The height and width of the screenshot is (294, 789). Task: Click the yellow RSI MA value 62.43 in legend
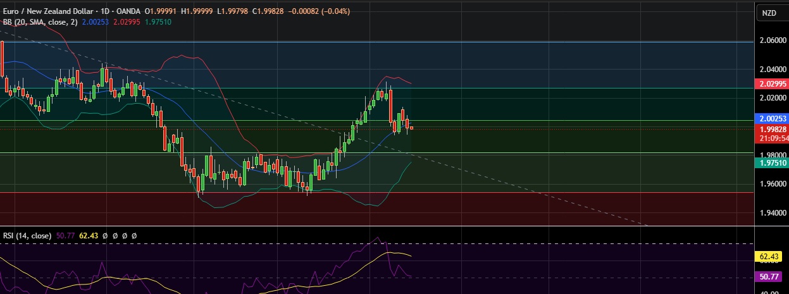(x=89, y=235)
